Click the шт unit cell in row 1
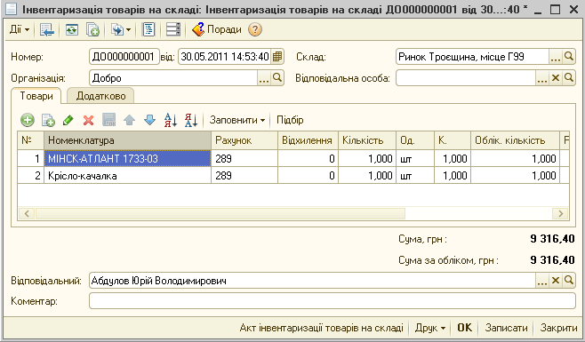 tap(415, 158)
